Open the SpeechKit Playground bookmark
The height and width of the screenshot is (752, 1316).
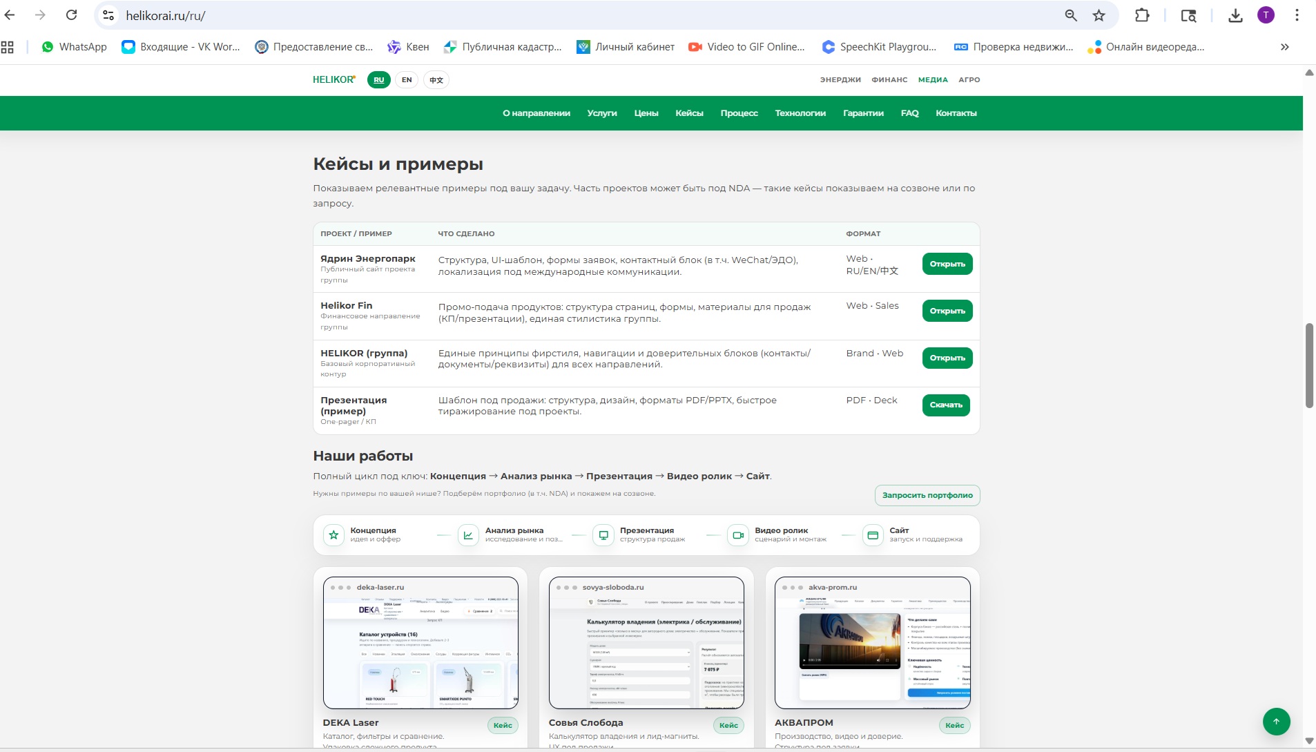point(880,47)
